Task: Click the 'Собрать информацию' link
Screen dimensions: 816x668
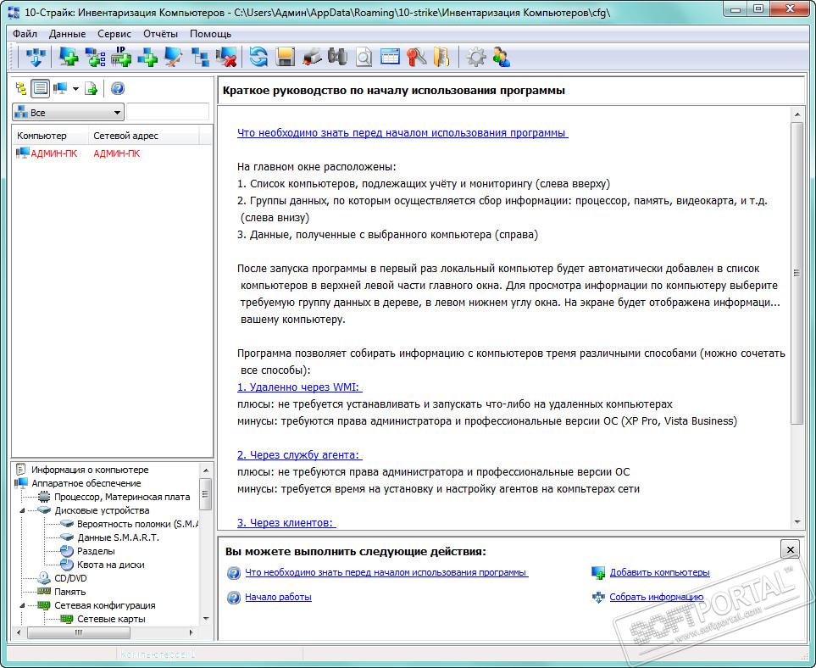Action: click(x=656, y=597)
